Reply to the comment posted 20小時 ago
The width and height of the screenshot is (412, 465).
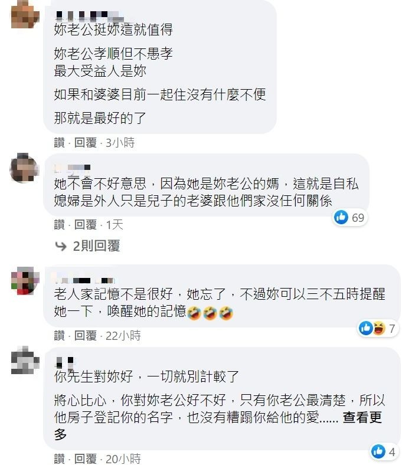click(x=86, y=459)
